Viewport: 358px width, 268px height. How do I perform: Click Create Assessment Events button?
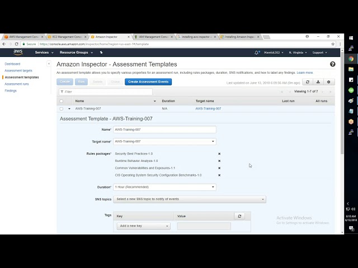[148, 82]
